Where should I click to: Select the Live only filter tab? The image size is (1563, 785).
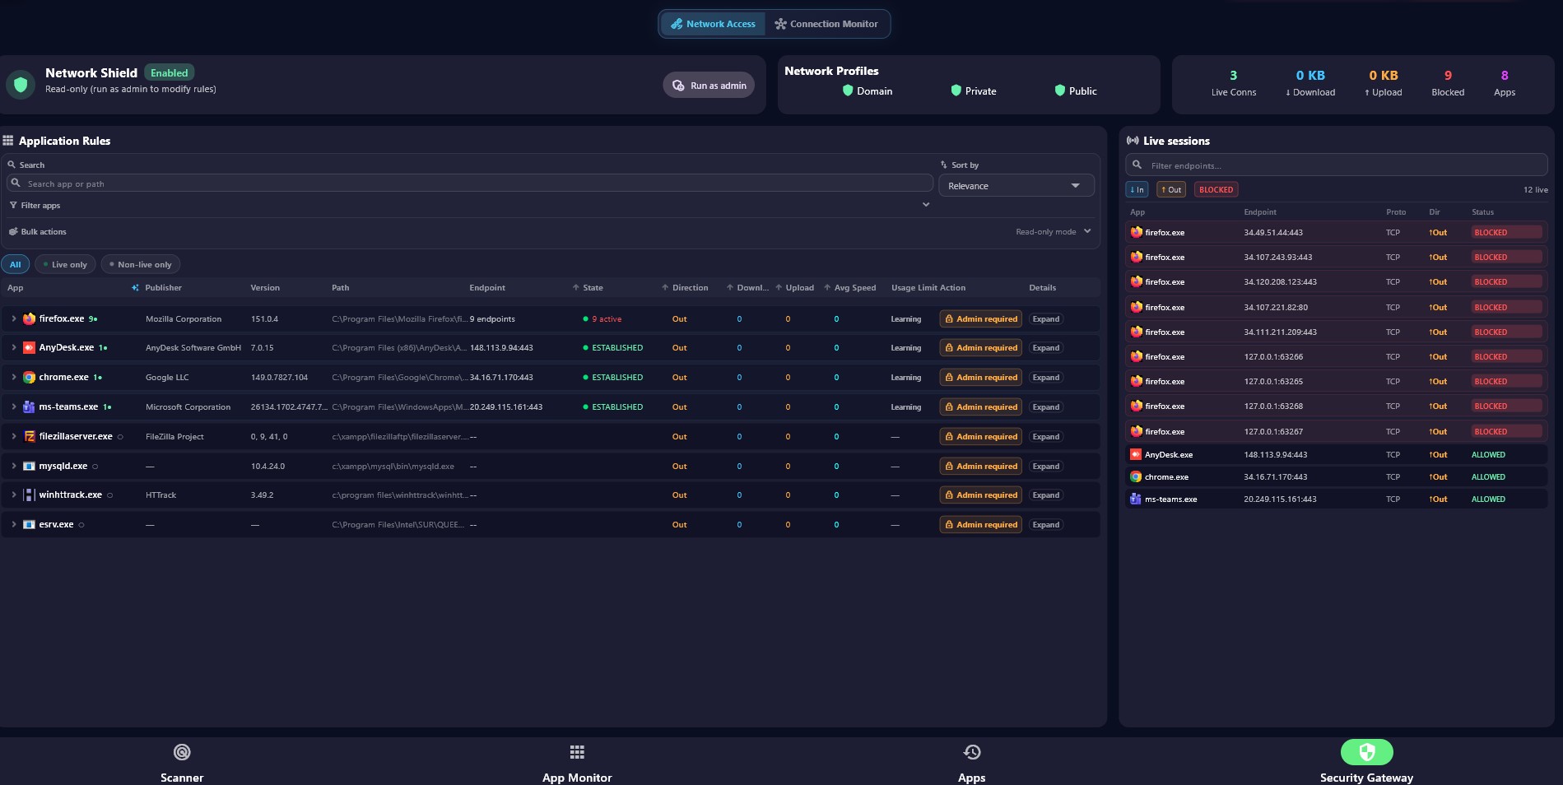point(65,264)
